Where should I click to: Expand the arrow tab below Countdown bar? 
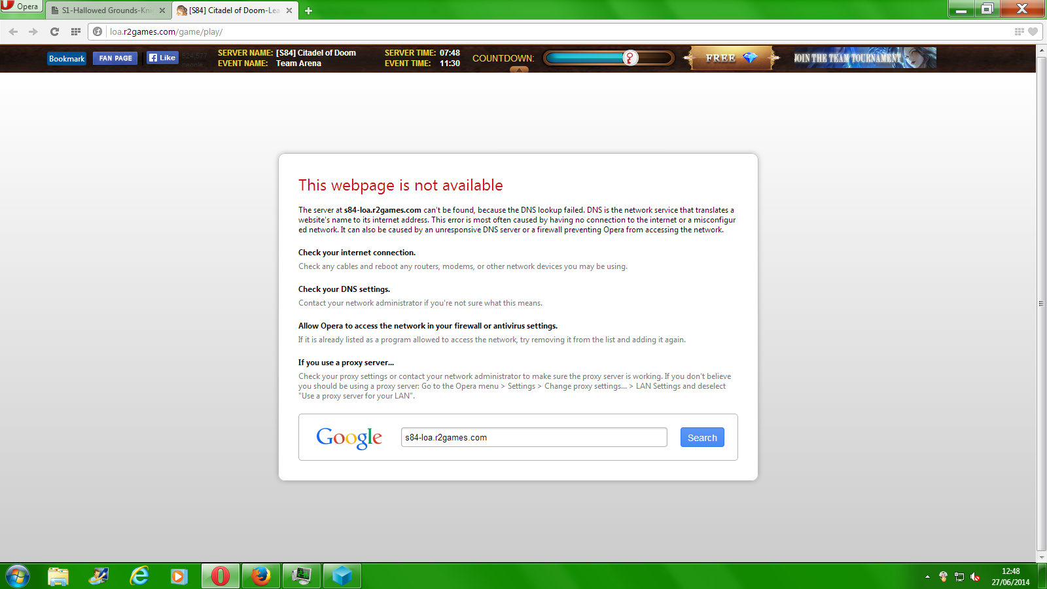pos(519,69)
